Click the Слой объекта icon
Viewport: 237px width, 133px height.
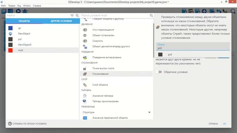(x=85, y=85)
